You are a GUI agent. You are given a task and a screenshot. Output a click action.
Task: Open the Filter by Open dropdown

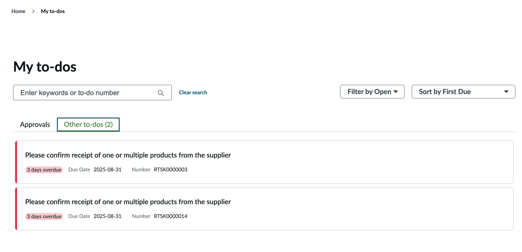[372, 92]
